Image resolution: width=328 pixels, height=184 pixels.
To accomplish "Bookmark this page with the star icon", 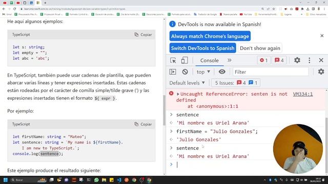I will (x=274, y=9).
